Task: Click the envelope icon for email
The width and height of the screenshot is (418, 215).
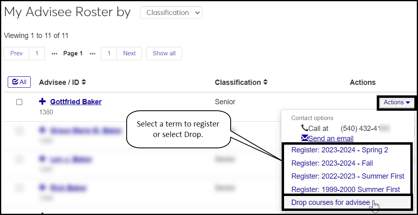Action: point(305,138)
